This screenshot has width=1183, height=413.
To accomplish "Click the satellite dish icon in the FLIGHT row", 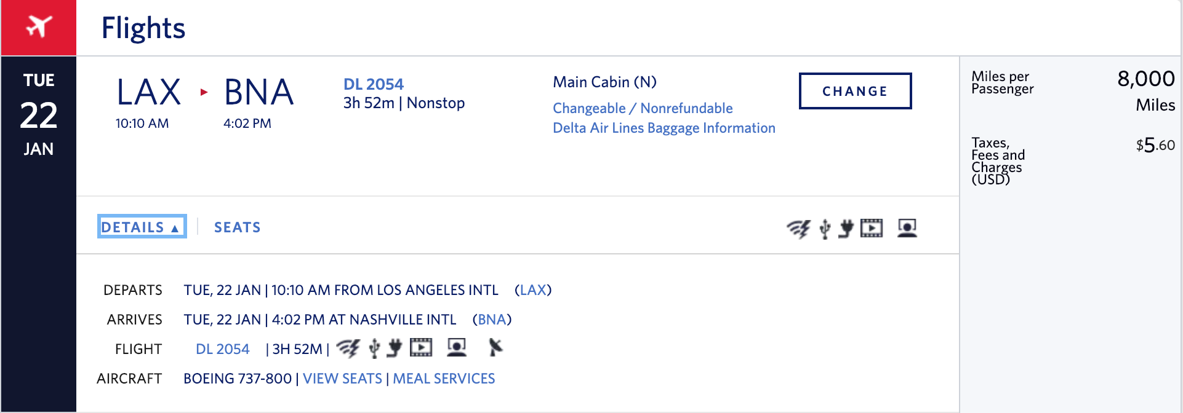I will pyautogui.click(x=495, y=348).
